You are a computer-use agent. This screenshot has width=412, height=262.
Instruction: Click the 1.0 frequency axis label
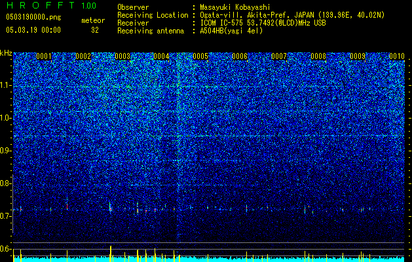point(5,118)
